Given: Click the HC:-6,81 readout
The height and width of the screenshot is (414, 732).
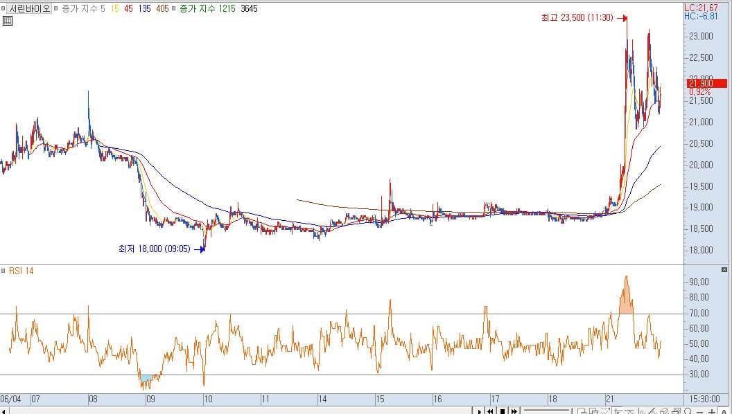Looking at the screenshot, I should [x=701, y=17].
